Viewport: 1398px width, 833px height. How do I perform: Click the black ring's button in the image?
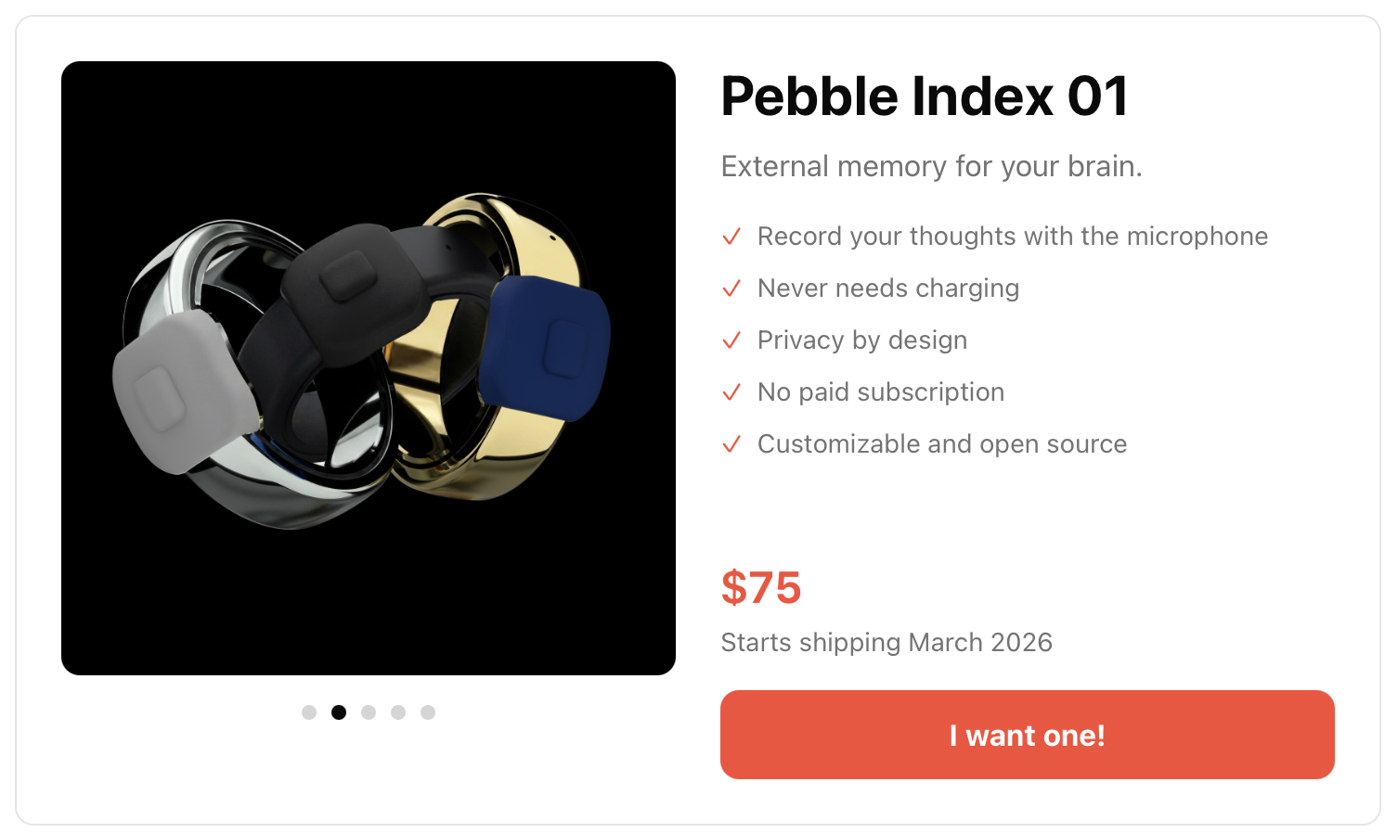(345, 276)
